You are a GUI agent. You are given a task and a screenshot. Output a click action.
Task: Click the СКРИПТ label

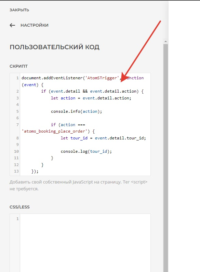pos(18,66)
